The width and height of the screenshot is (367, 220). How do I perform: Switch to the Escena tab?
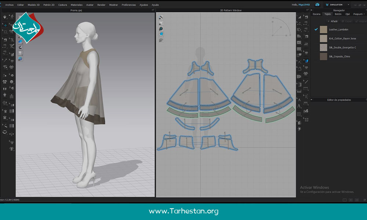click(x=316, y=14)
